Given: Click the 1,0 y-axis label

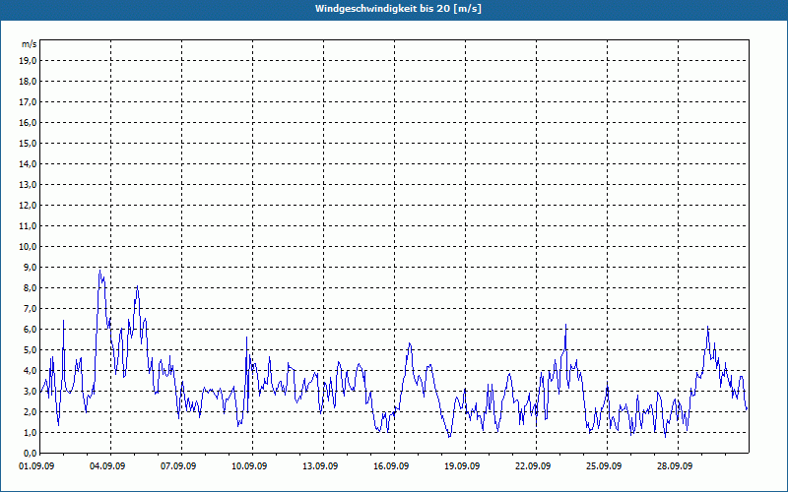Looking at the screenshot, I should pos(30,432).
